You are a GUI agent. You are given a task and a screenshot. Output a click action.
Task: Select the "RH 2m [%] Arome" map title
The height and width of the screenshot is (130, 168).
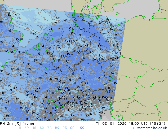17,124
